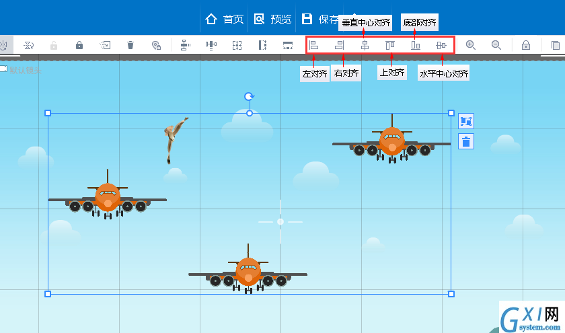565x333 pixels.
Task: Click the top-right selection resize handle
Action: point(451,113)
